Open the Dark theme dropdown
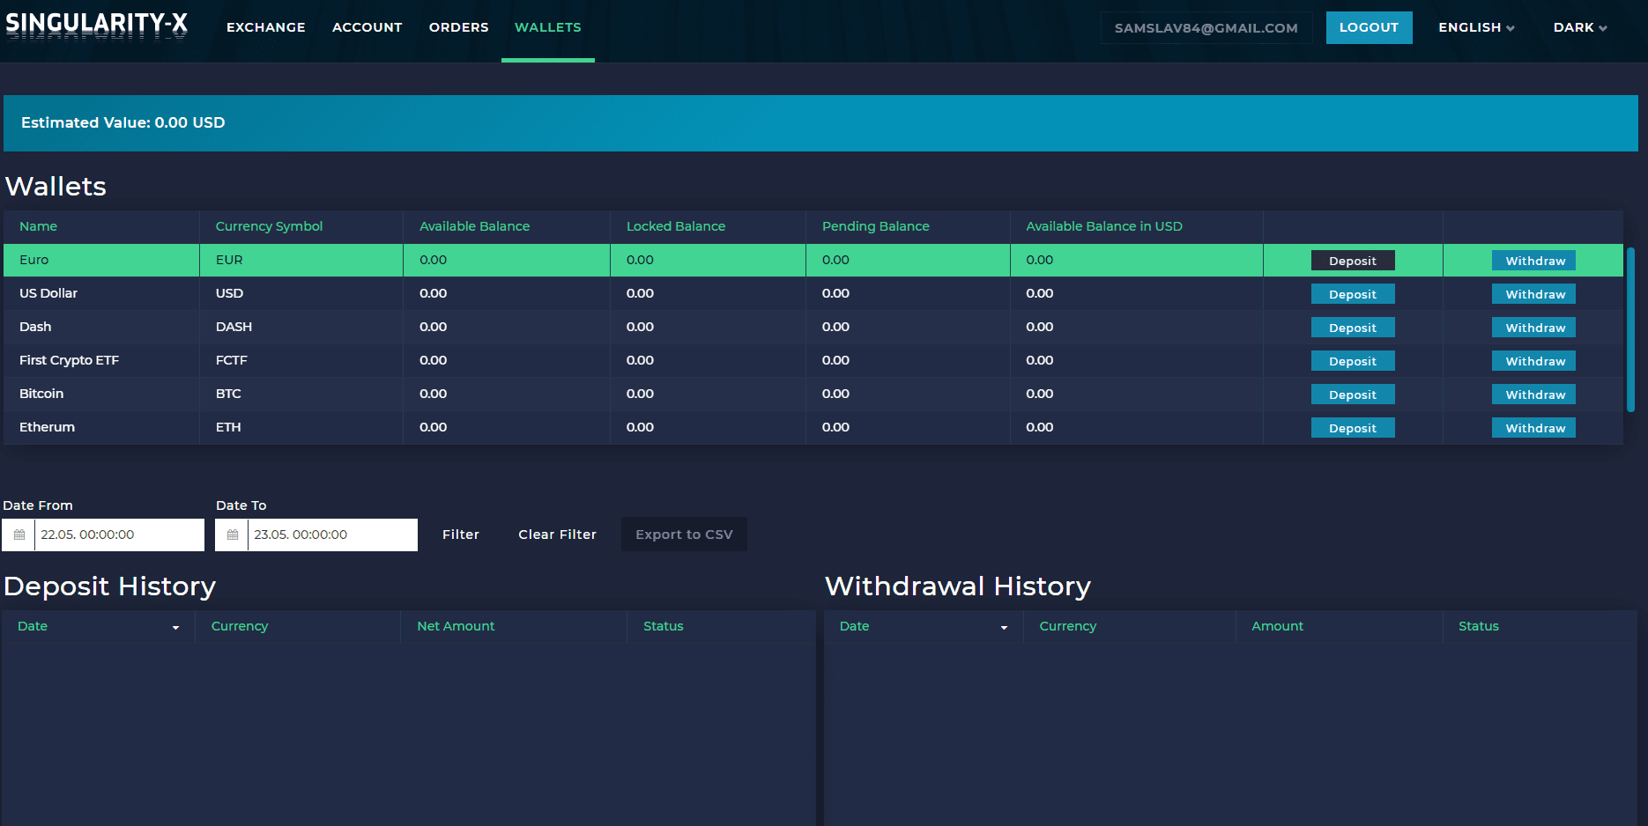This screenshot has width=1648, height=826. (x=1579, y=27)
